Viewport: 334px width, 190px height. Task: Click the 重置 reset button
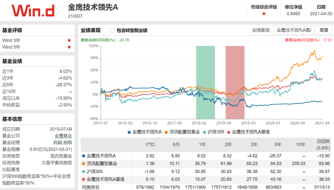[324, 30]
